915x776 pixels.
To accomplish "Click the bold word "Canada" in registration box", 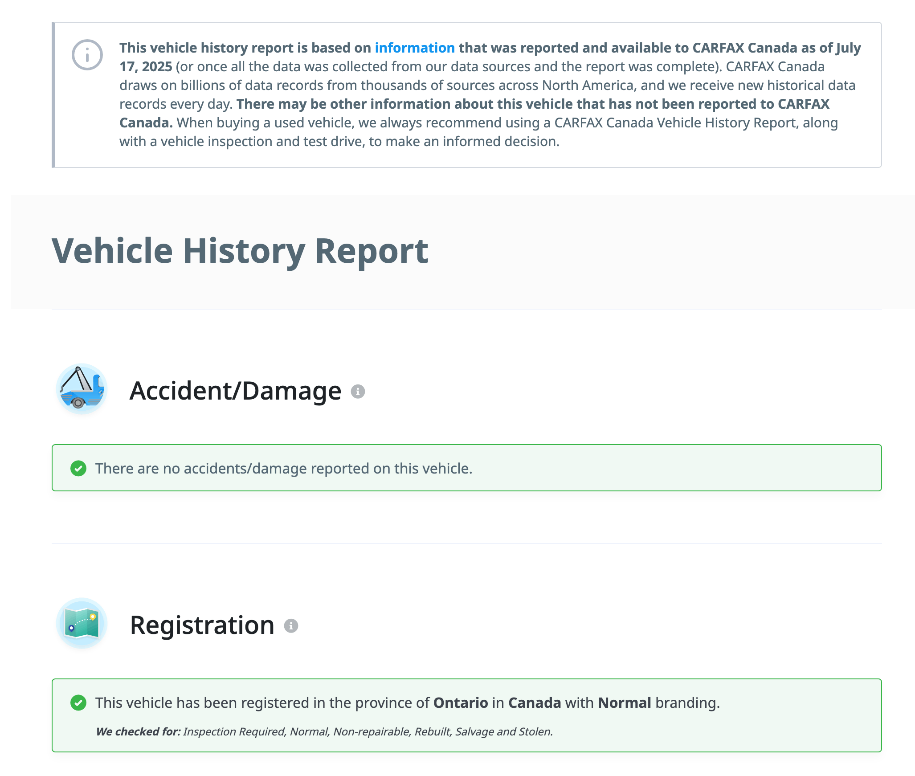I will tap(535, 702).
